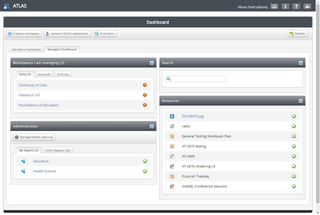Image resolution: width=320 pixels, height=215 pixels.
Task: Click 'AT 2676 rendering v3' text
Action: [198, 166]
